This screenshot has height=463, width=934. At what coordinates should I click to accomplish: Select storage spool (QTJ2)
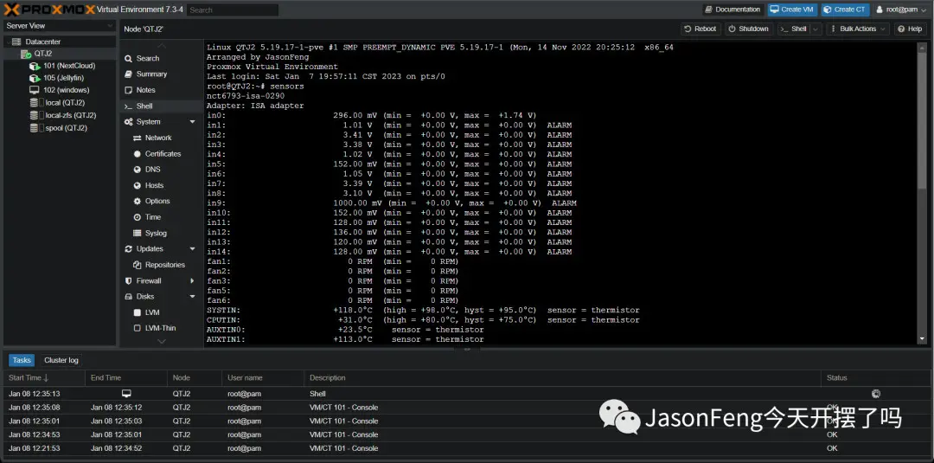click(x=66, y=127)
